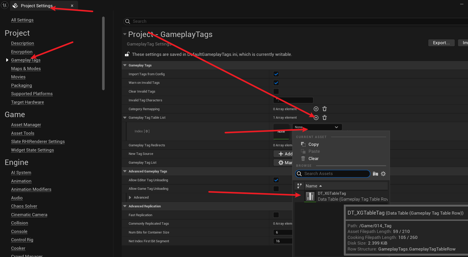The height and width of the screenshot is (257, 468).
Task: Click the Search Assets field
Action: [x=333, y=174]
